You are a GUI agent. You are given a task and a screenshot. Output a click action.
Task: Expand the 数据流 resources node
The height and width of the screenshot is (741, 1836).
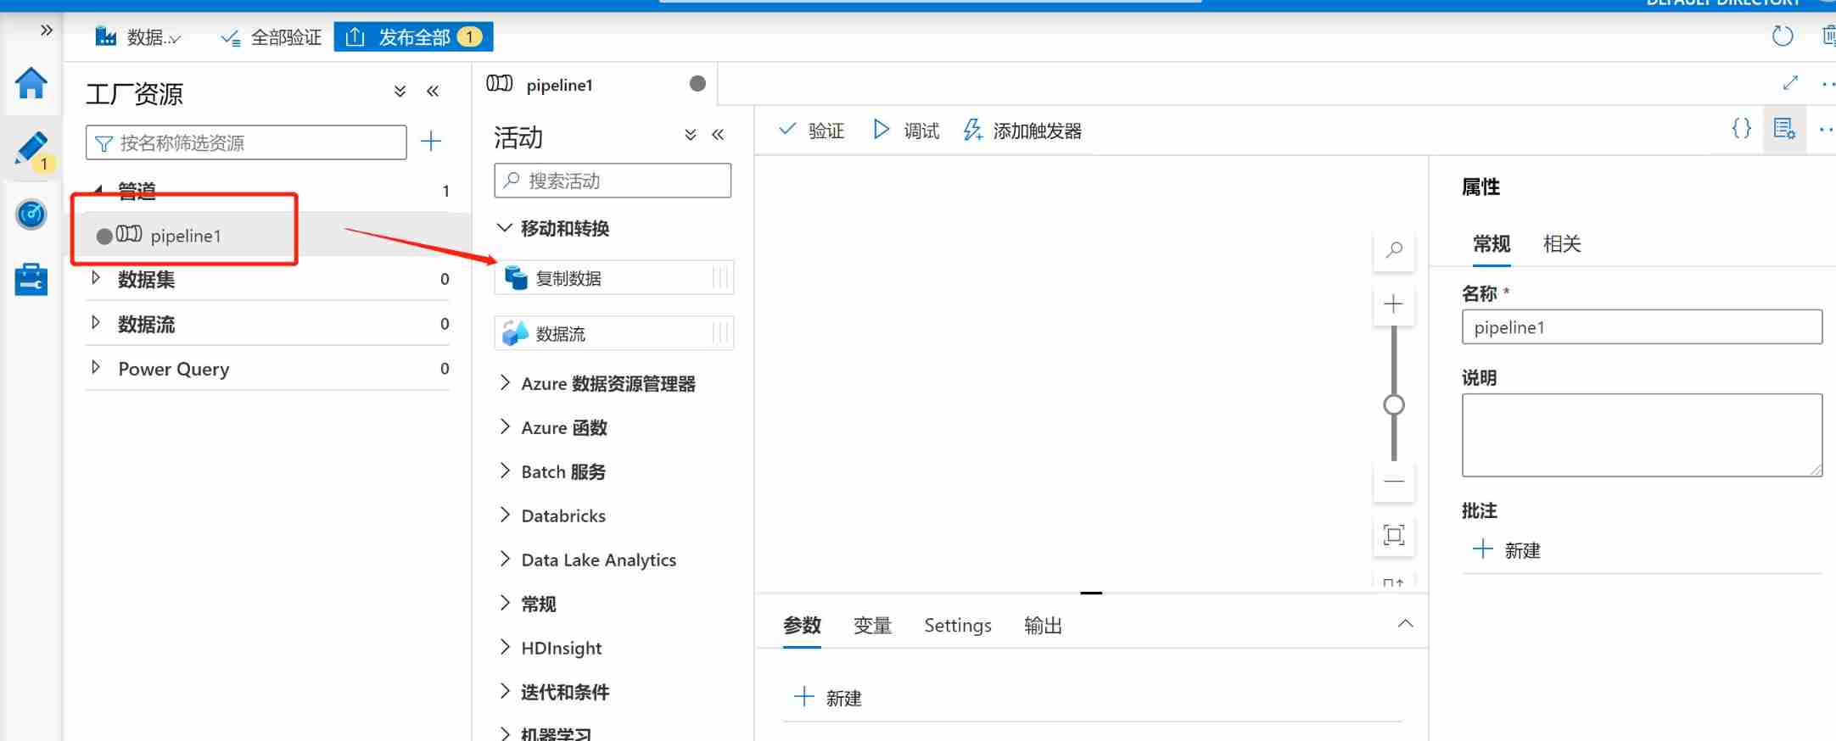(96, 323)
